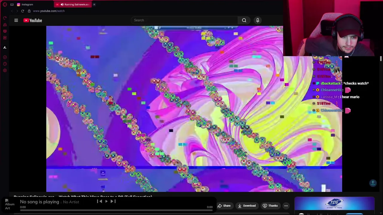383x215 pixels.
Task: Click 'No song is playing' text
Action: (39, 202)
